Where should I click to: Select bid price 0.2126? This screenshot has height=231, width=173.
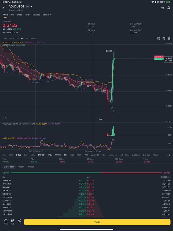click(x=82, y=197)
